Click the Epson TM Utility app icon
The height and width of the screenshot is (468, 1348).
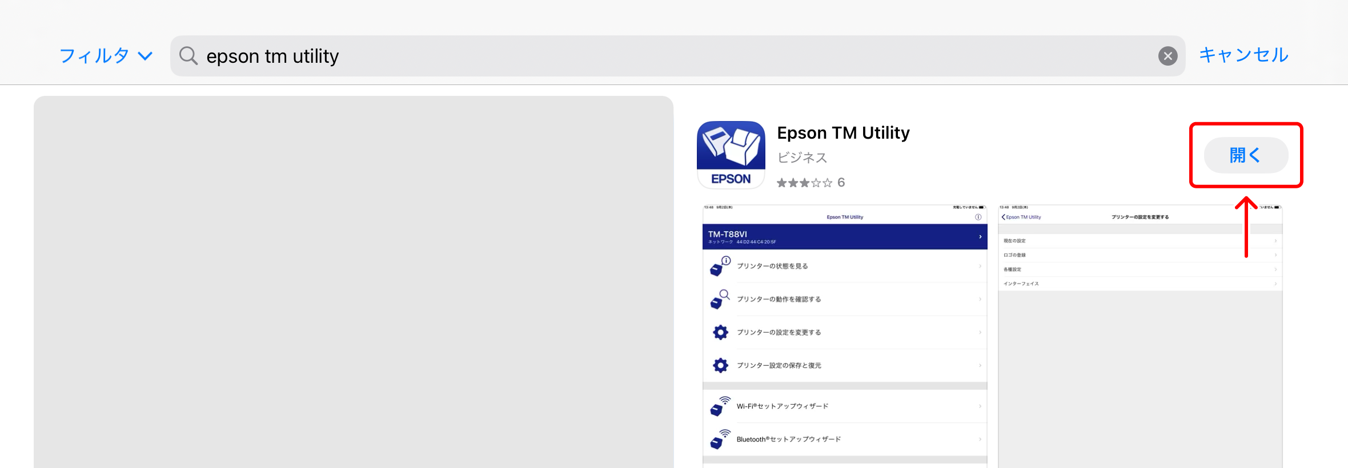731,155
